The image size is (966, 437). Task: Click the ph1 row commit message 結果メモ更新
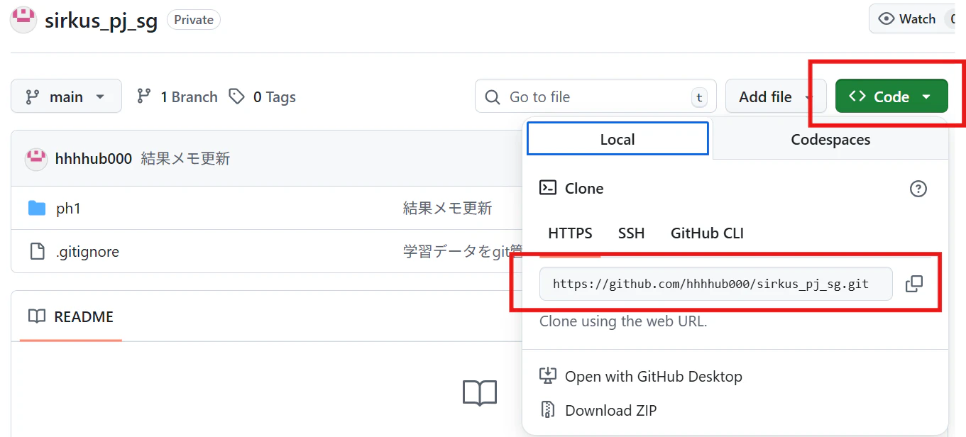pyautogui.click(x=447, y=208)
